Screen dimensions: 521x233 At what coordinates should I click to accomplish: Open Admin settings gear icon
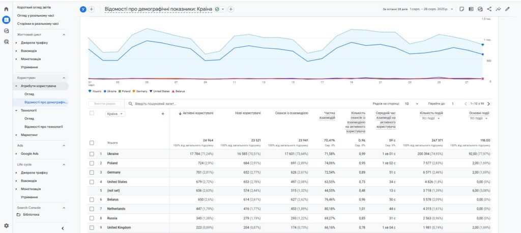(x=6, y=225)
